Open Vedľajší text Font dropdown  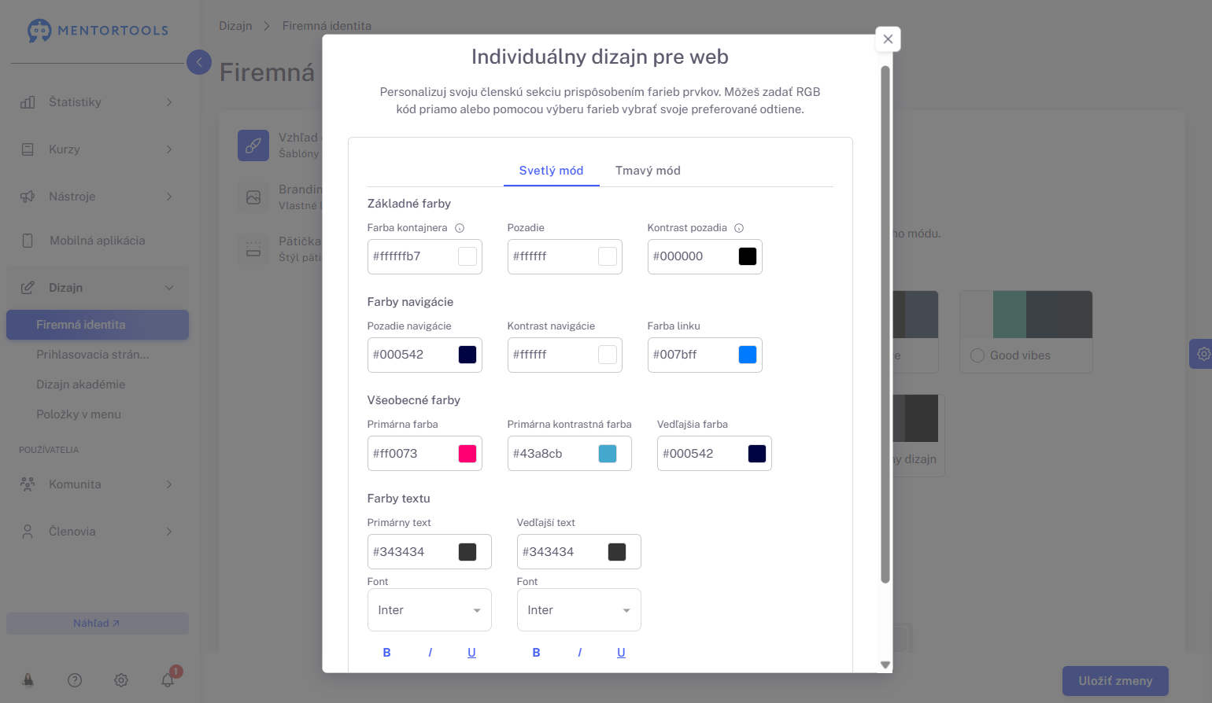pos(579,610)
